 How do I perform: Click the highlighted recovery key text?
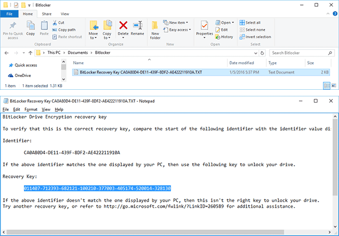[97, 188]
